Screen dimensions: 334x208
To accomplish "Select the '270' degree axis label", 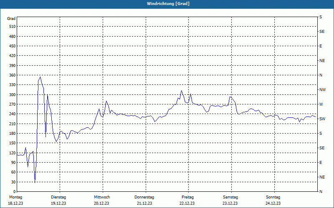I will click(x=13, y=104).
